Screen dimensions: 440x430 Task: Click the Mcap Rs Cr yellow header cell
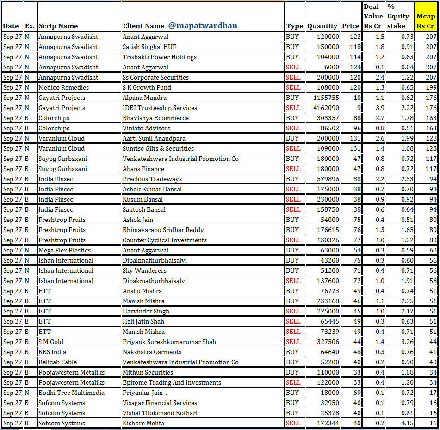[426, 16]
